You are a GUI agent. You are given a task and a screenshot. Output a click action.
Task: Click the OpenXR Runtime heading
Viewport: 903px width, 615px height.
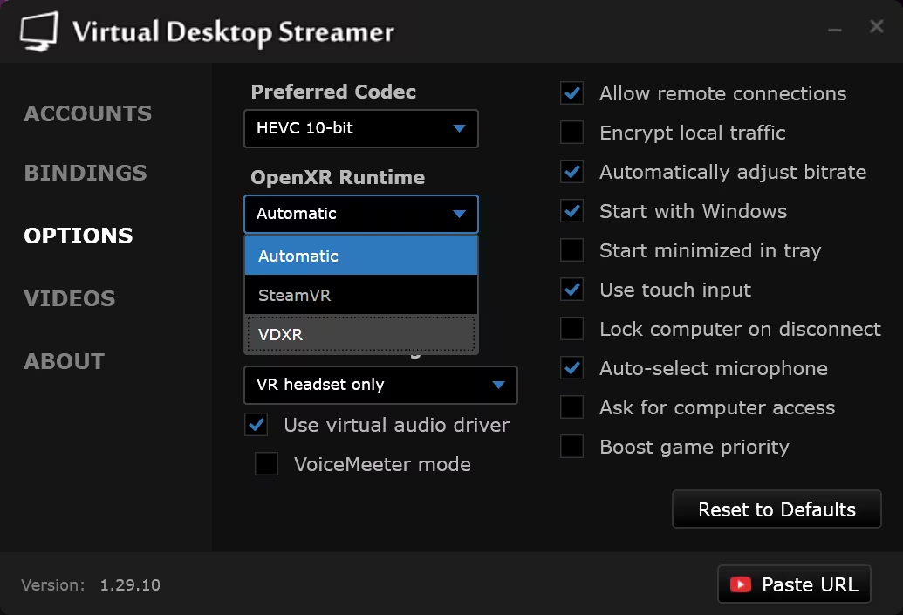point(338,177)
